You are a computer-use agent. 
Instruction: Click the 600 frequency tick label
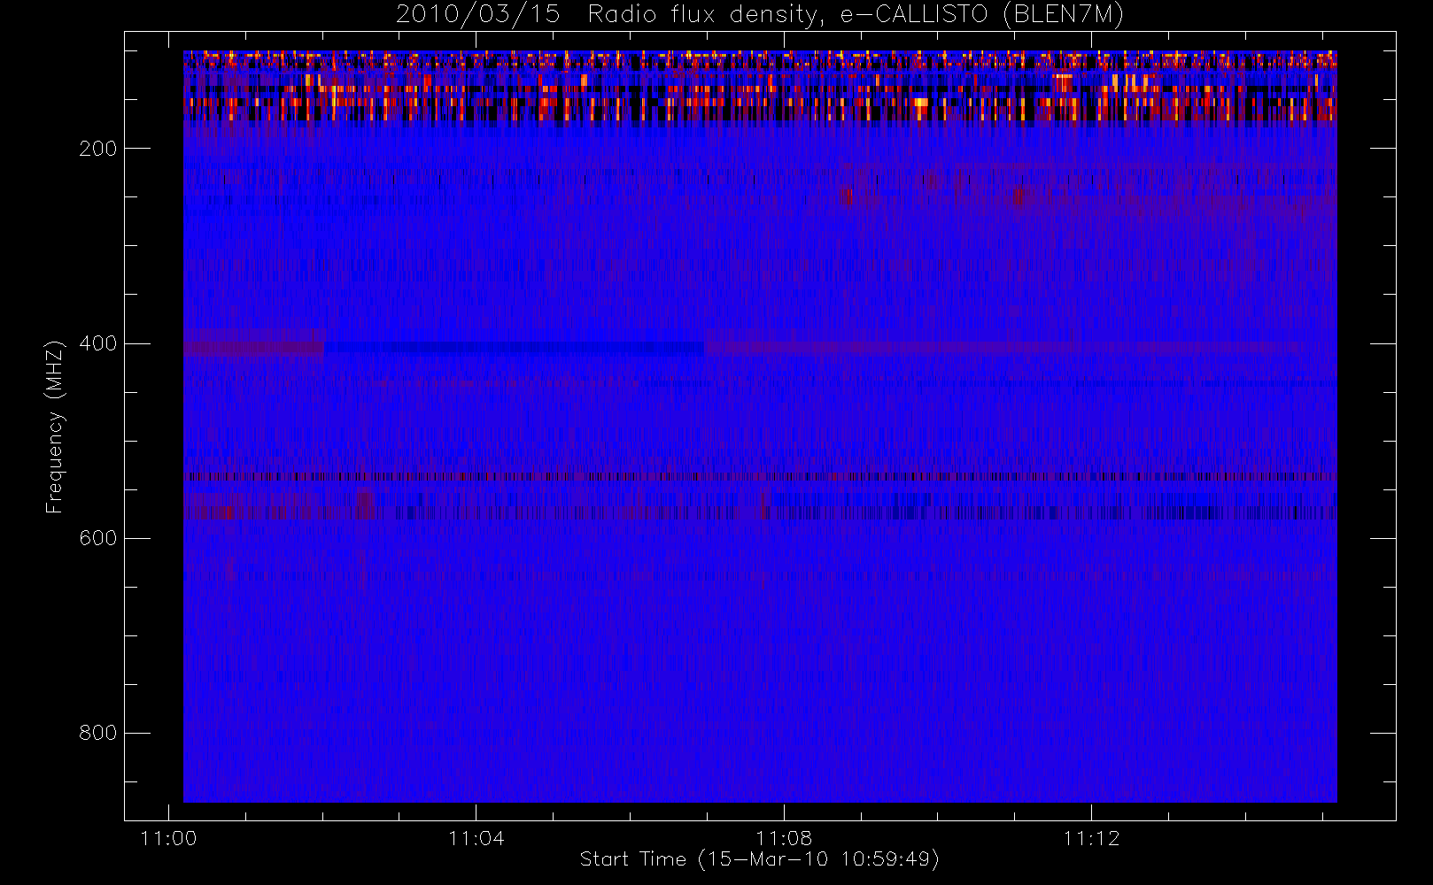coord(98,538)
